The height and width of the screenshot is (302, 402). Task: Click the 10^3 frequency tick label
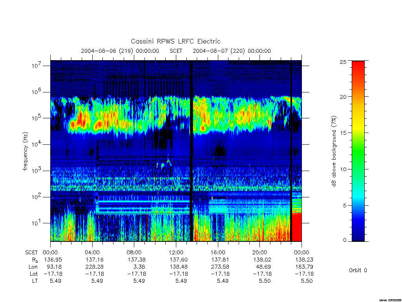tap(37, 171)
